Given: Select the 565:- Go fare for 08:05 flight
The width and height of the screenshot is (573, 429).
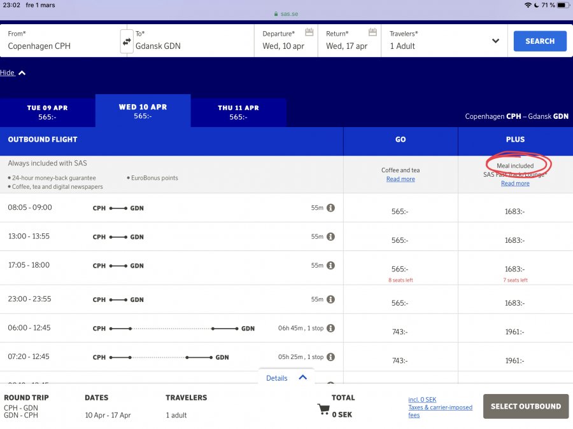Looking at the screenshot, I should (400, 212).
